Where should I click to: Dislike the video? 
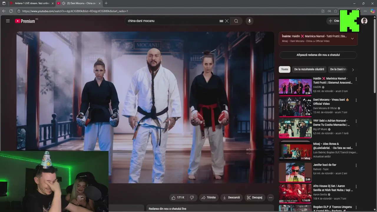(x=192, y=198)
